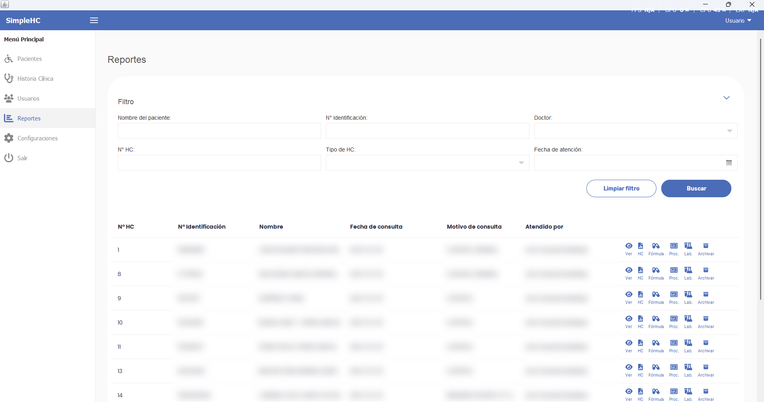Go to Pacientes in the sidebar

click(29, 59)
